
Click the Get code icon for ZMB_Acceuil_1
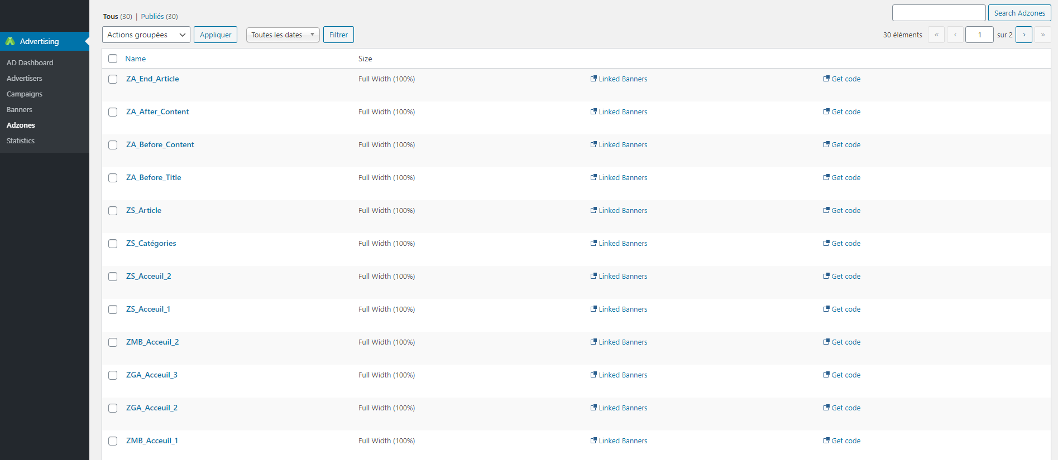(826, 440)
